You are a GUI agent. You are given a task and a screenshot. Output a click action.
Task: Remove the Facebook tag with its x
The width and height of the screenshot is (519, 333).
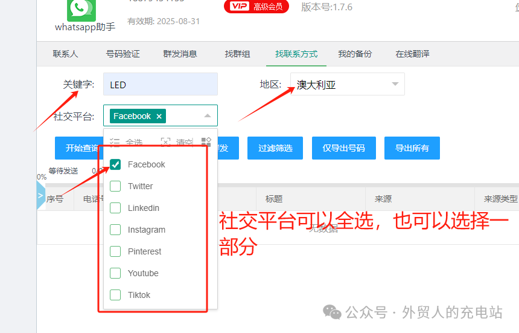(159, 116)
